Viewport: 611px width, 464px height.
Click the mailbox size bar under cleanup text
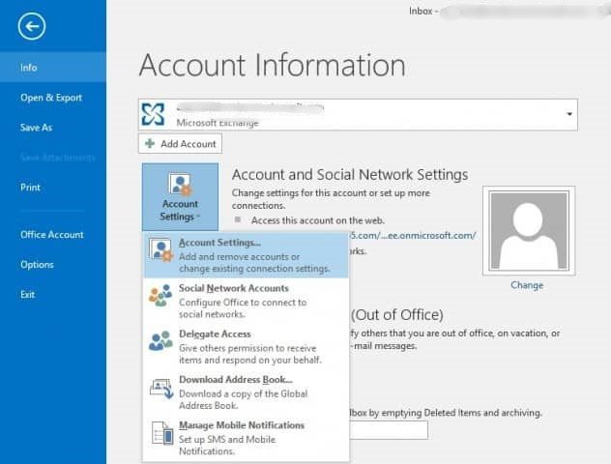389,430
